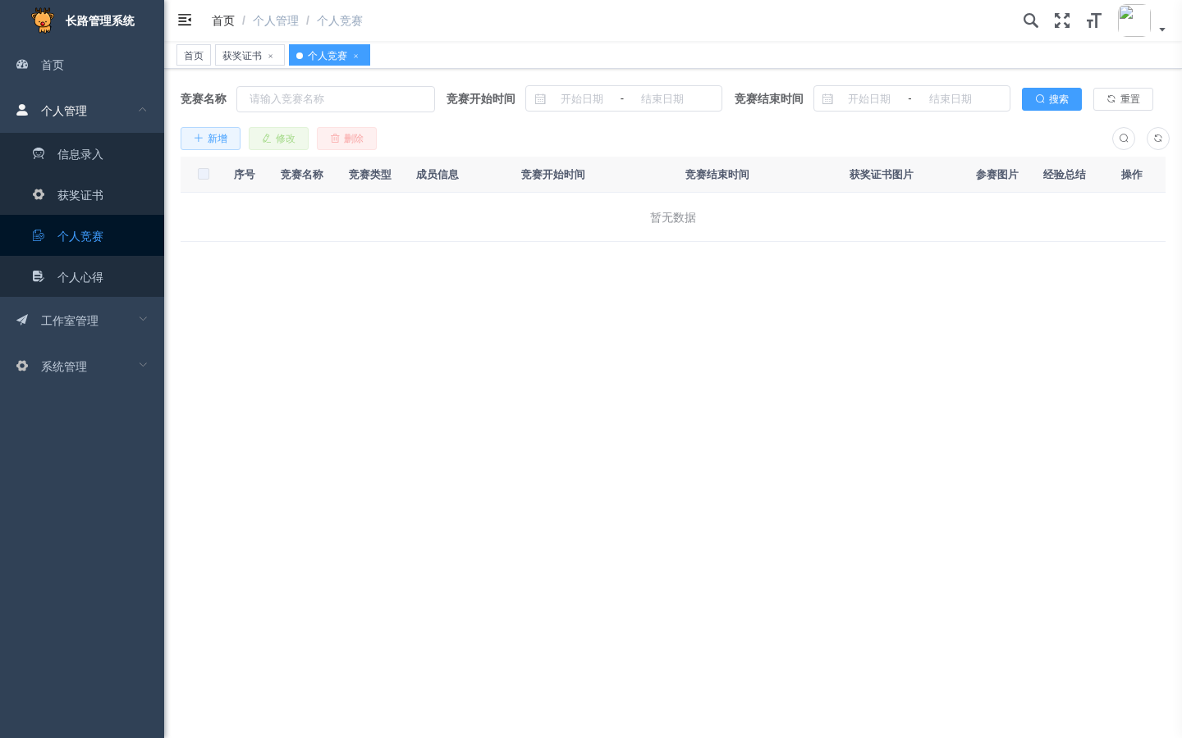
Task: Click the 获奖证书 gear icon in sidebar
Action: [39, 194]
